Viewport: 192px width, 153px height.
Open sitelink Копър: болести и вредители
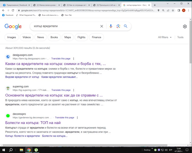(x=23, y=136)
